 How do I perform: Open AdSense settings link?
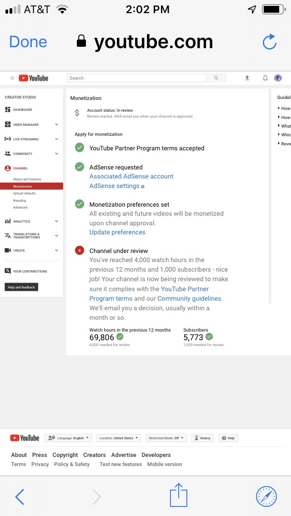click(115, 186)
